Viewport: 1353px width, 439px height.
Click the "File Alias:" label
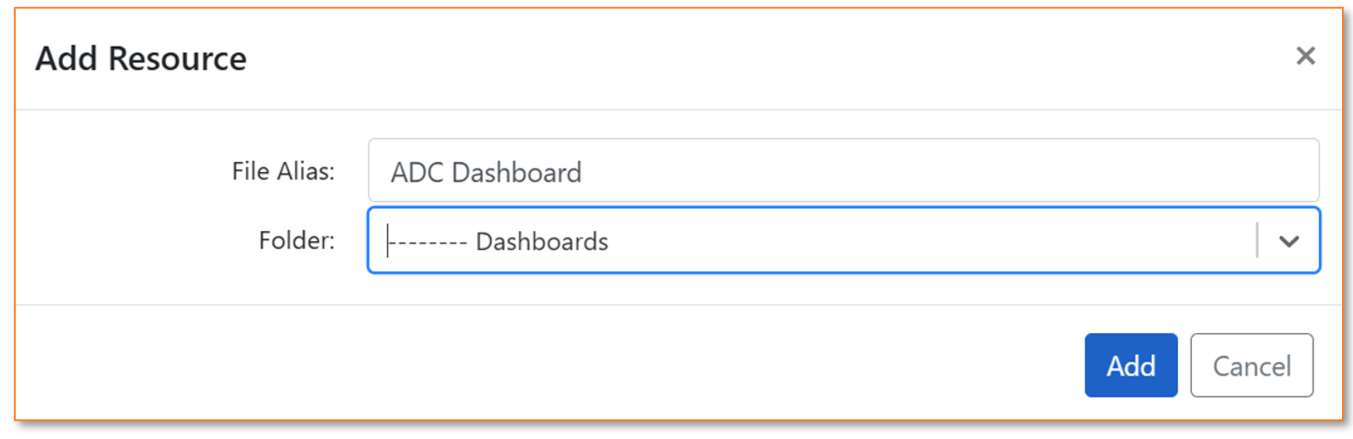(x=283, y=171)
